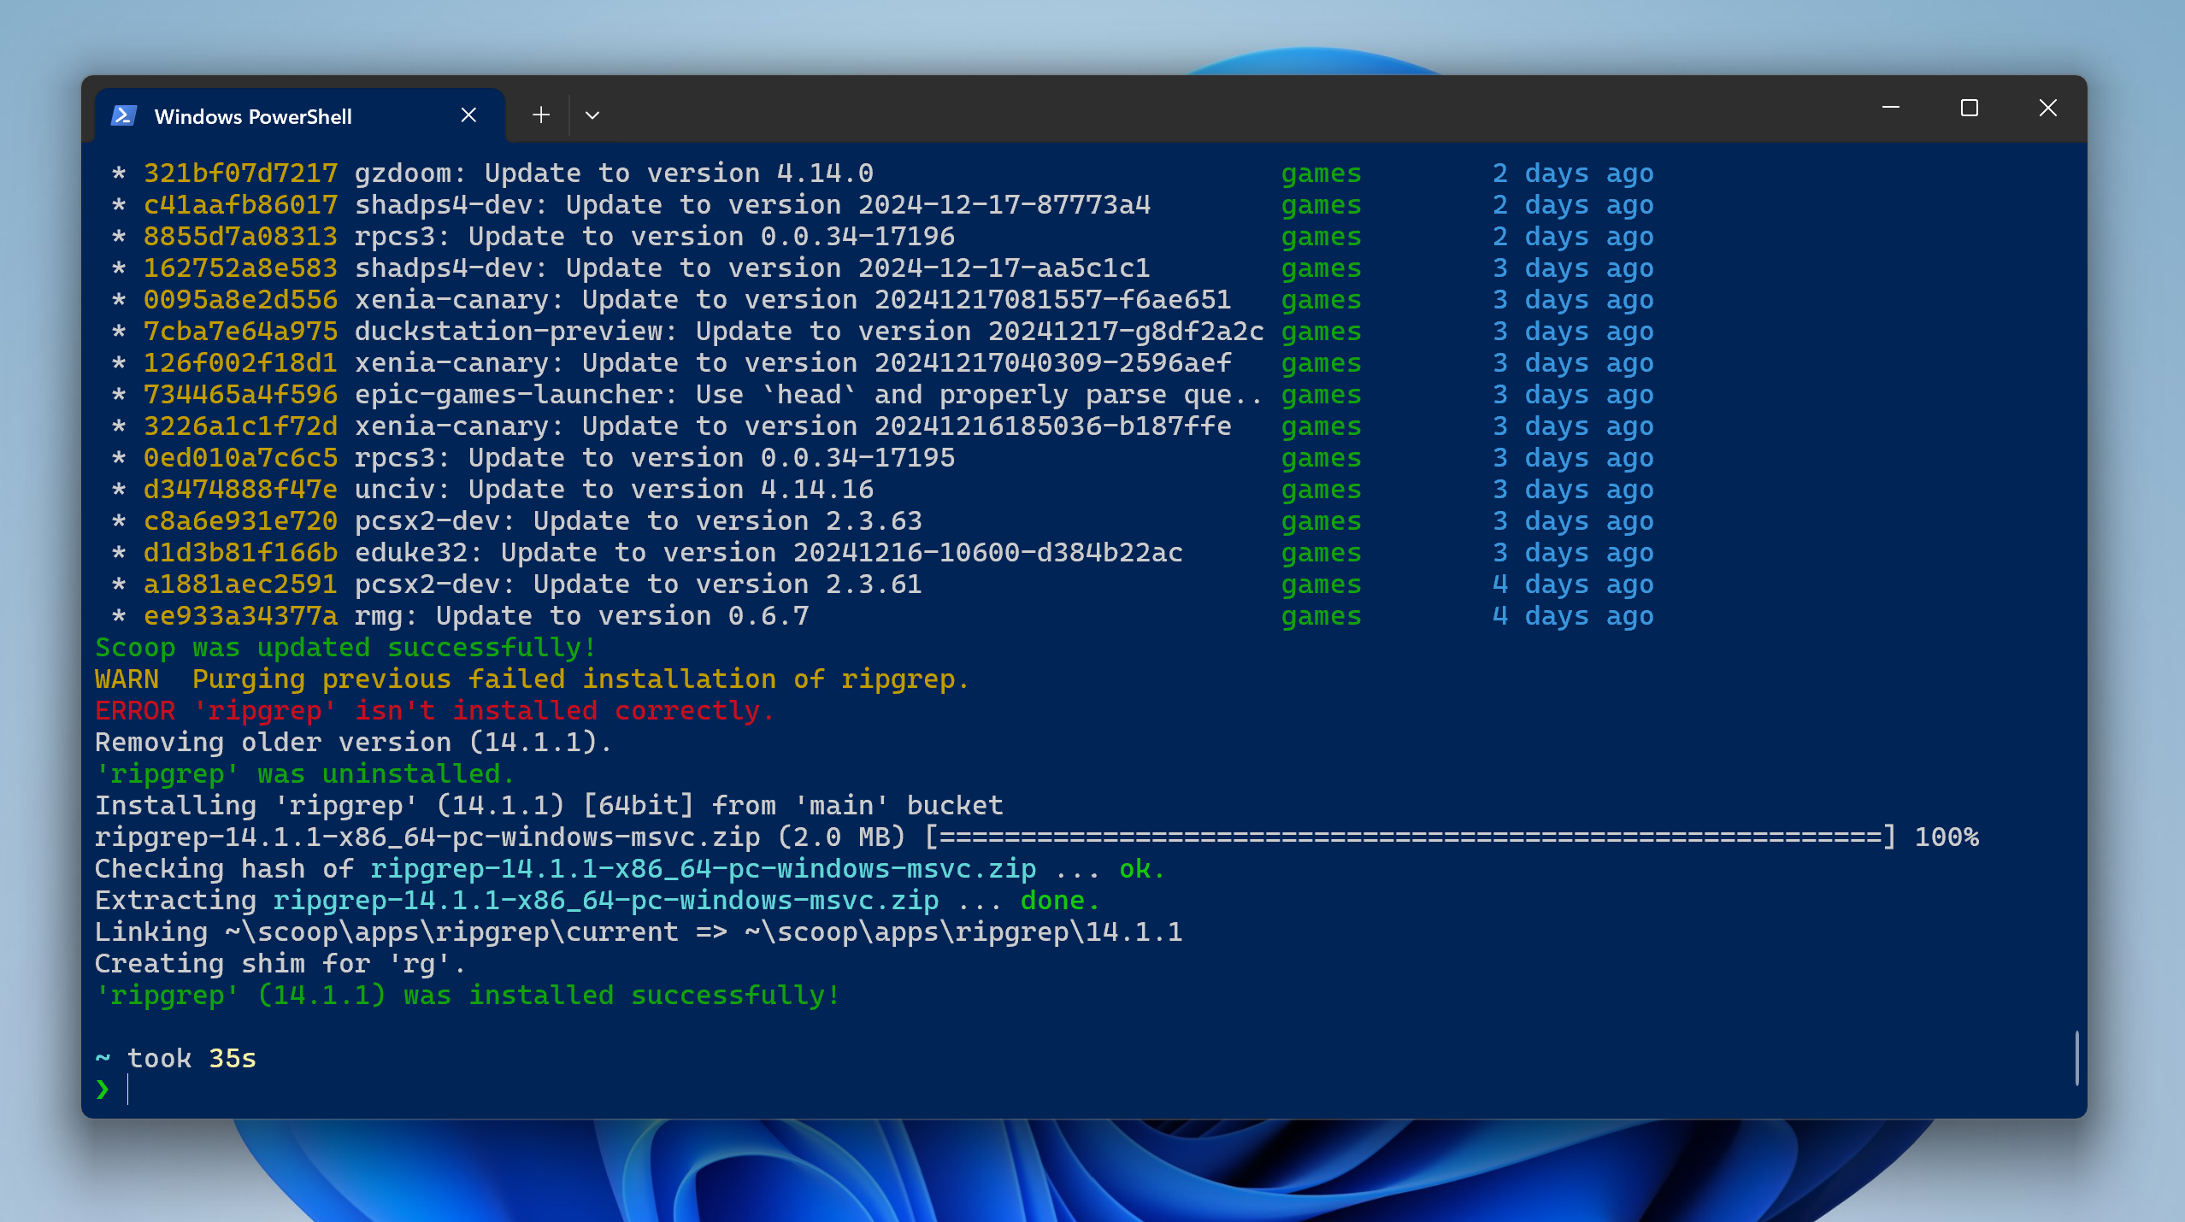
Task: Click 'Scoop was updated successfully!' message
Action: point(345,648)
